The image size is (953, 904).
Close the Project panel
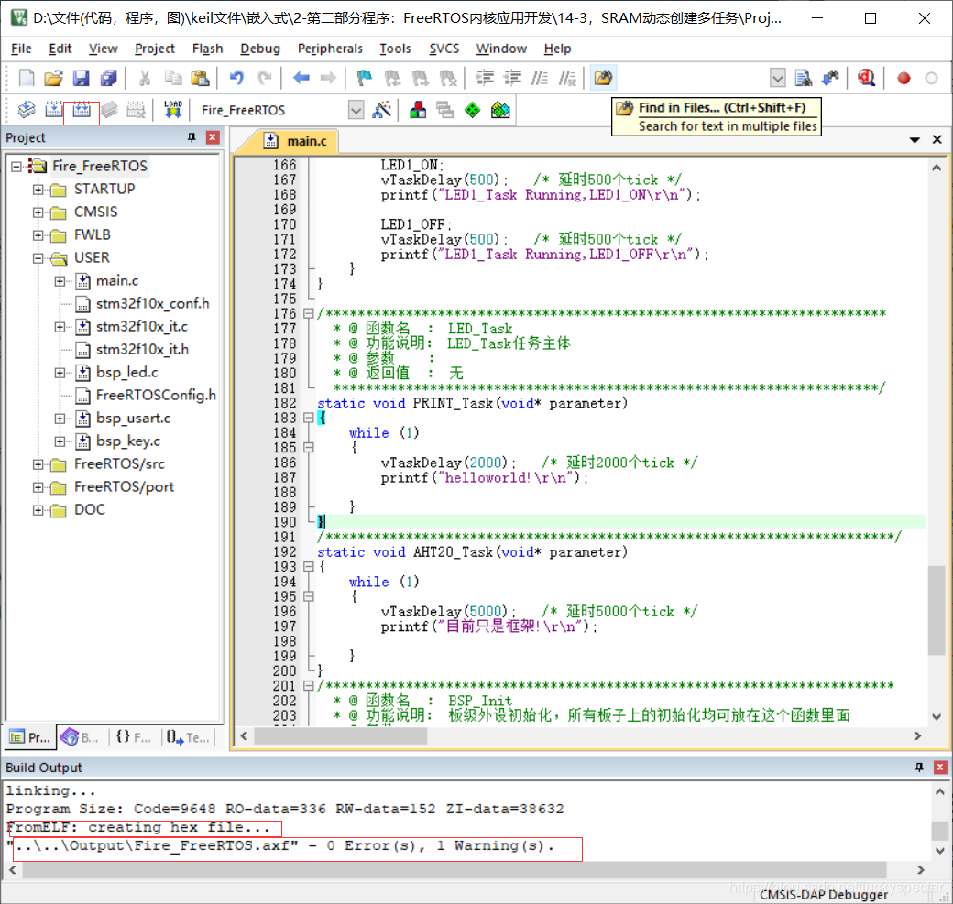click(212, 137)
